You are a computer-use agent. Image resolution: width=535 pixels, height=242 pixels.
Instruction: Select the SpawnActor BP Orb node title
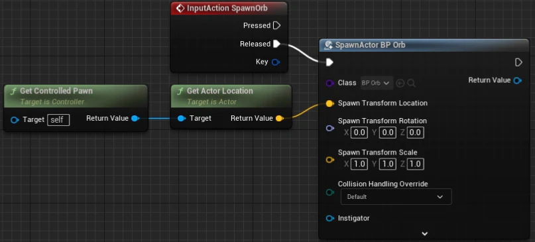coord(370,45)
